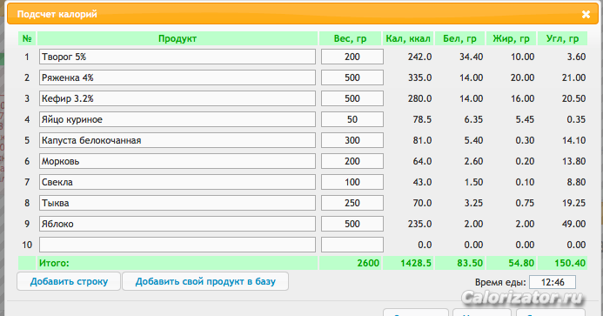Edit weight field for Тыква
Image resolution: width=603 pixels, height=316 pixels.
pyautogui.click(x=352, y=203)
